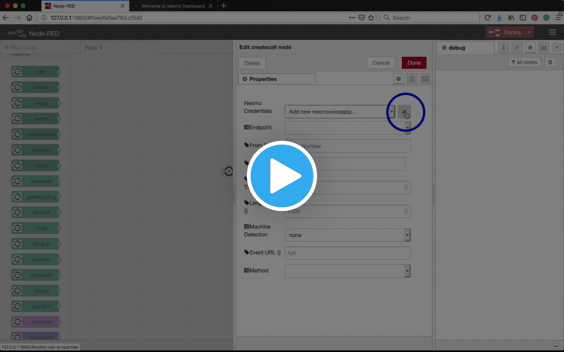Screen dimensions: 564x352
Task: Open the page actions ellipsis in address bar
Action: click(352, 18)
